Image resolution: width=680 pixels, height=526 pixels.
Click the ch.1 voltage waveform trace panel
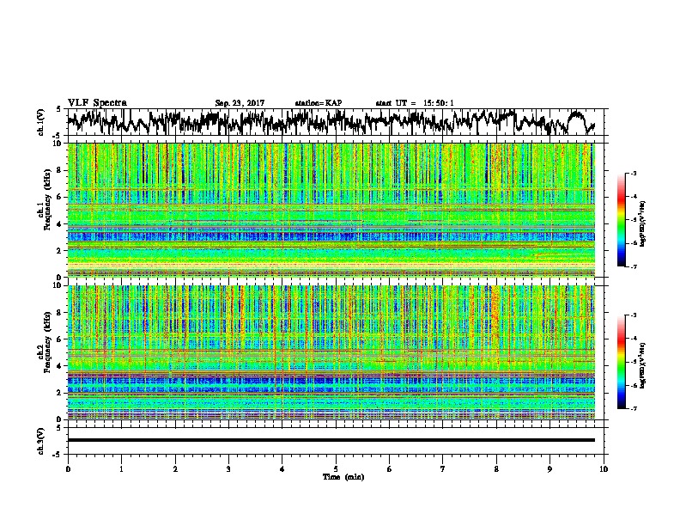pyautogui.click(x=337, y=122)
